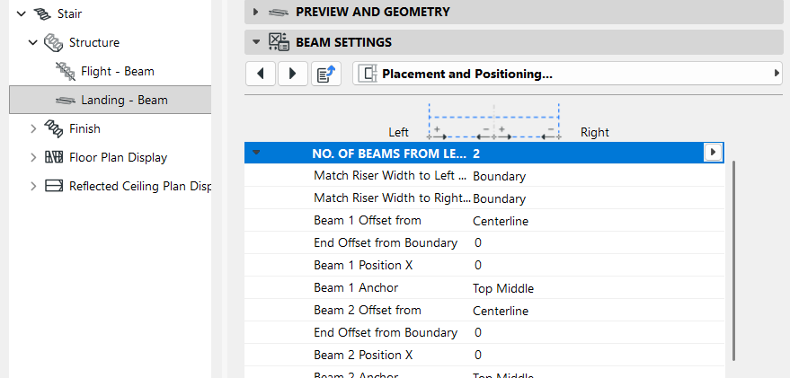The width and height of the screenshot is (790, 378).
Task: Click the Structure icon in tree
Action: (53, 43)
